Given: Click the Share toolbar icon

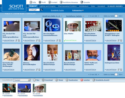Looking at the screenshot, I should (x=56, y=80).
